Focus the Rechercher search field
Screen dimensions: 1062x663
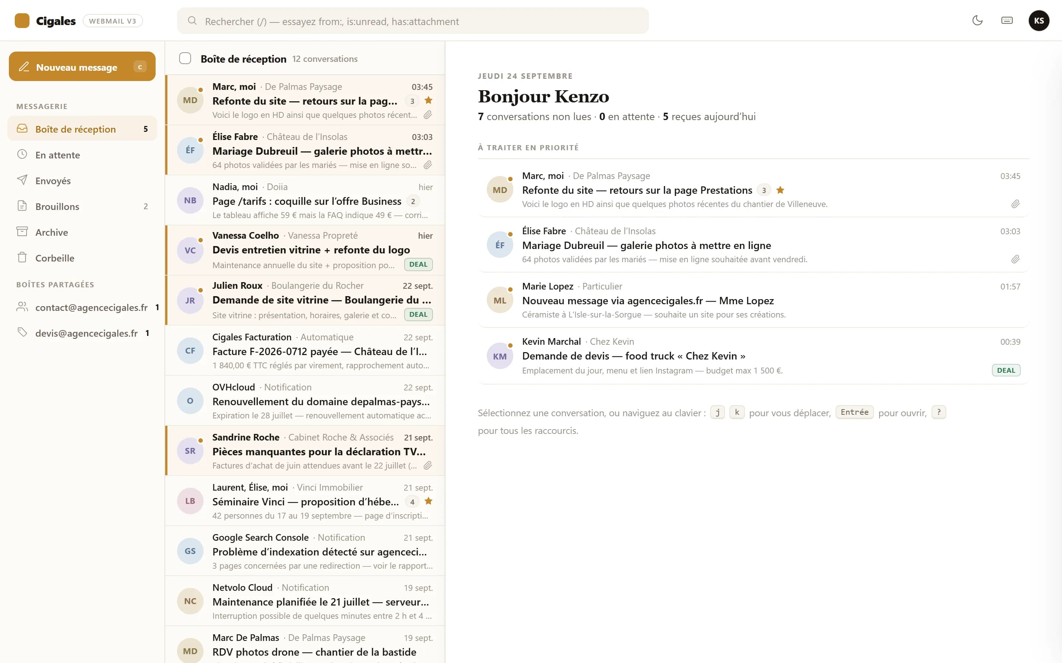click(413, 21)
